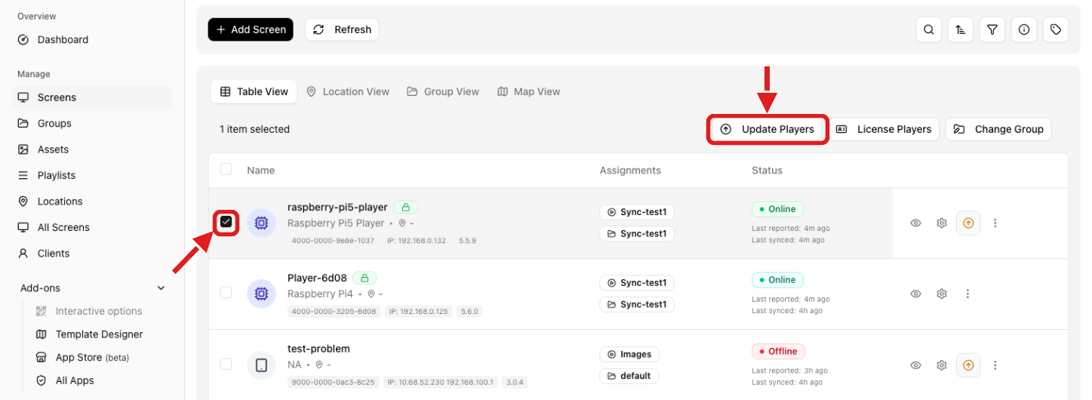The image size is (1092, 400).
Task: Click serial 4000-0000-9e8e-1037
Action: 333,241
